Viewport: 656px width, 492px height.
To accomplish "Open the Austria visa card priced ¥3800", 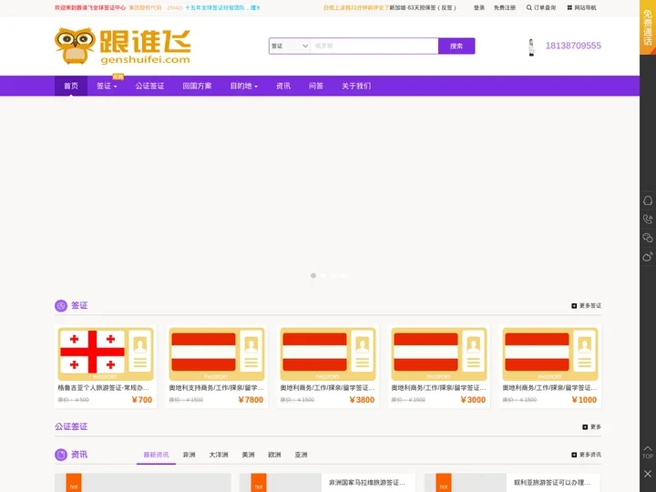I will (328, 366).
